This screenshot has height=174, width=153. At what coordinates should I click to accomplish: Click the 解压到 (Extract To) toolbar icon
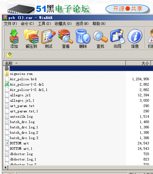31,39
